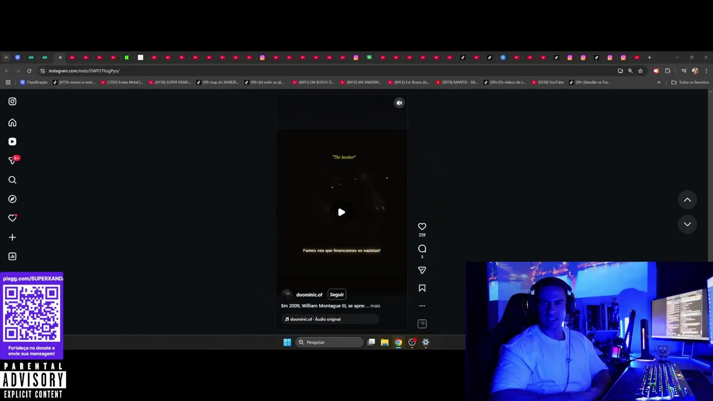Open the apps grid in the bookmarks bar

click(x=8, y=82)
